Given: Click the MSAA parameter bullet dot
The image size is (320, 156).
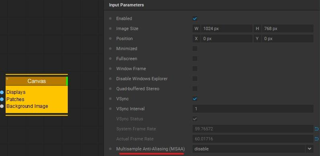Looking at the screenshot, I should tap(110, 149).
